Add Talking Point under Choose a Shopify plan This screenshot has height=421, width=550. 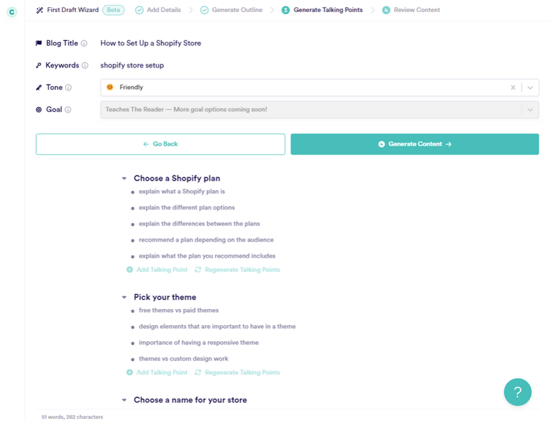pos(157,270)
